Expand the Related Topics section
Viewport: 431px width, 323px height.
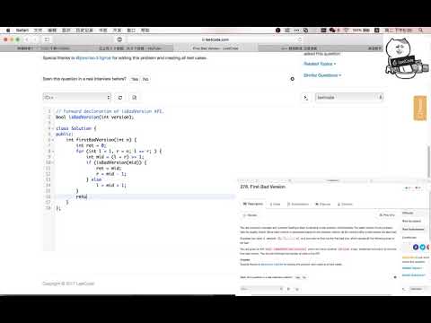click(x=320, y=64)
